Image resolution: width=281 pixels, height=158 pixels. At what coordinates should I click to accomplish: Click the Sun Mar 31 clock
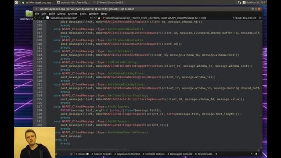click(256, 3)
